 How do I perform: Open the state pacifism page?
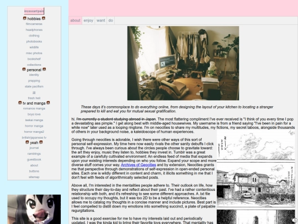click(34, 86)
